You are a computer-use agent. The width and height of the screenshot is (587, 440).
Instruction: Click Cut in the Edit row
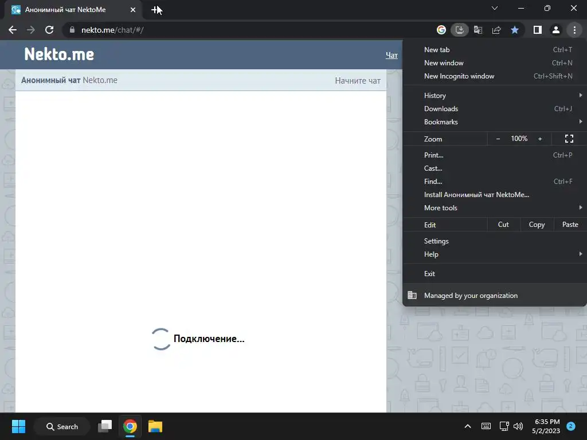tap(503, 225)
